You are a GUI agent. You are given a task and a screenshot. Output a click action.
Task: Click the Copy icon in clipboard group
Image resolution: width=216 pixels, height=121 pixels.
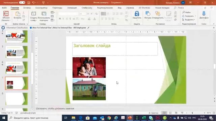click(x=24, y=16)
